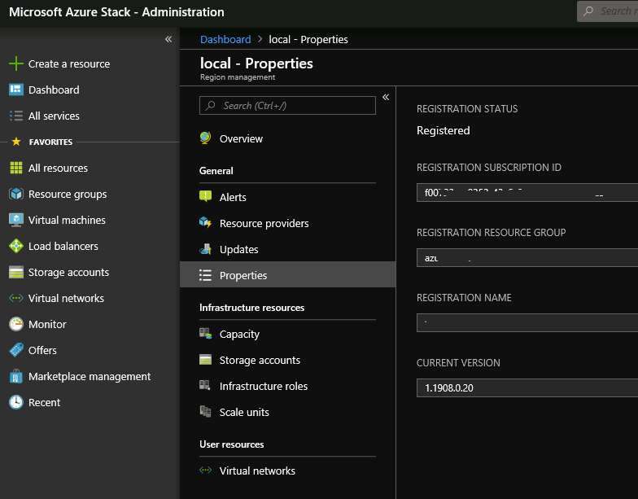The width and height of the screenshot is (638, 499).
Task: Open Recent in the sidebar
Action: tap(44, 402)
